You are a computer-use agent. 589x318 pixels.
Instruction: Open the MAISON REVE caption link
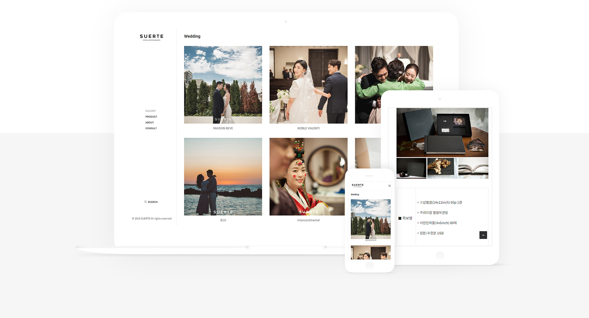[x=223, y=128]
